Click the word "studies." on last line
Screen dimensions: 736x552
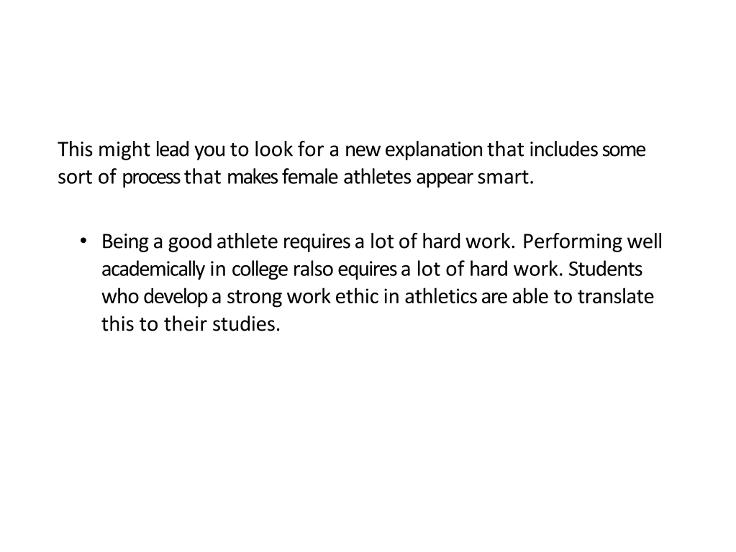pyautogui.click(x=246, y=324)
